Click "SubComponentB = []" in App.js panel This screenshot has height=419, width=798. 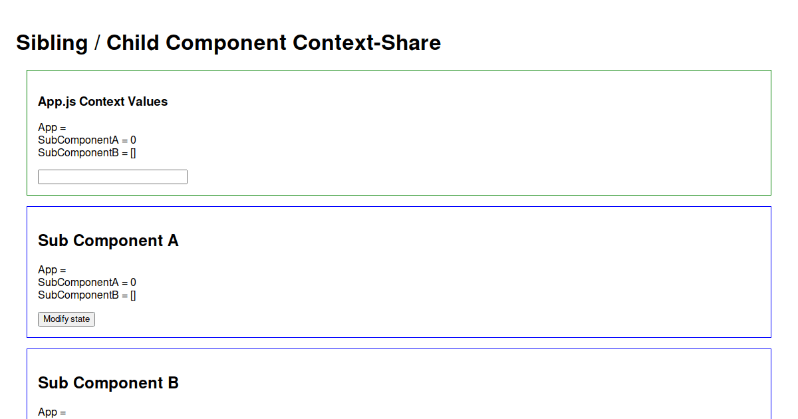click(87, 153)
